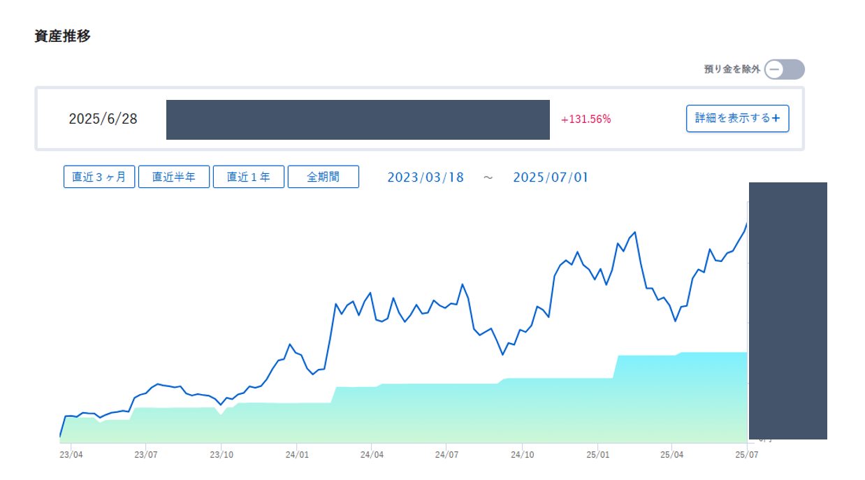Open the end date 2025/07/01 picker
Viewport: 865px width, 480px height.
[551, 177]
